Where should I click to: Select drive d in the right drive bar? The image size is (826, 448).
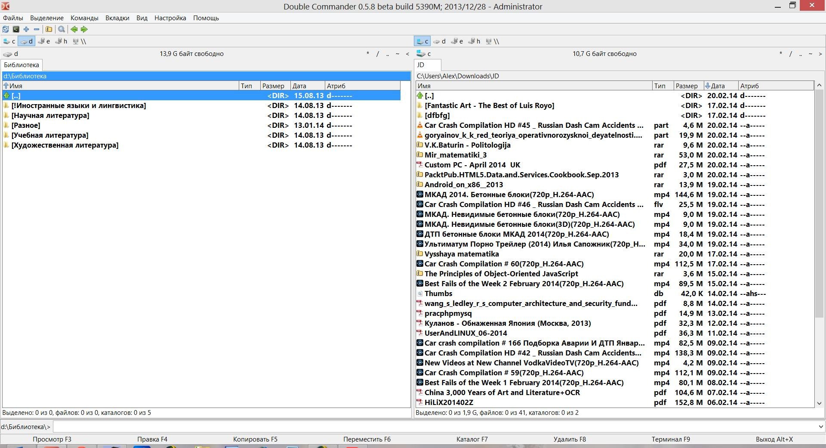pyautogui.click(x=439, y=41)
